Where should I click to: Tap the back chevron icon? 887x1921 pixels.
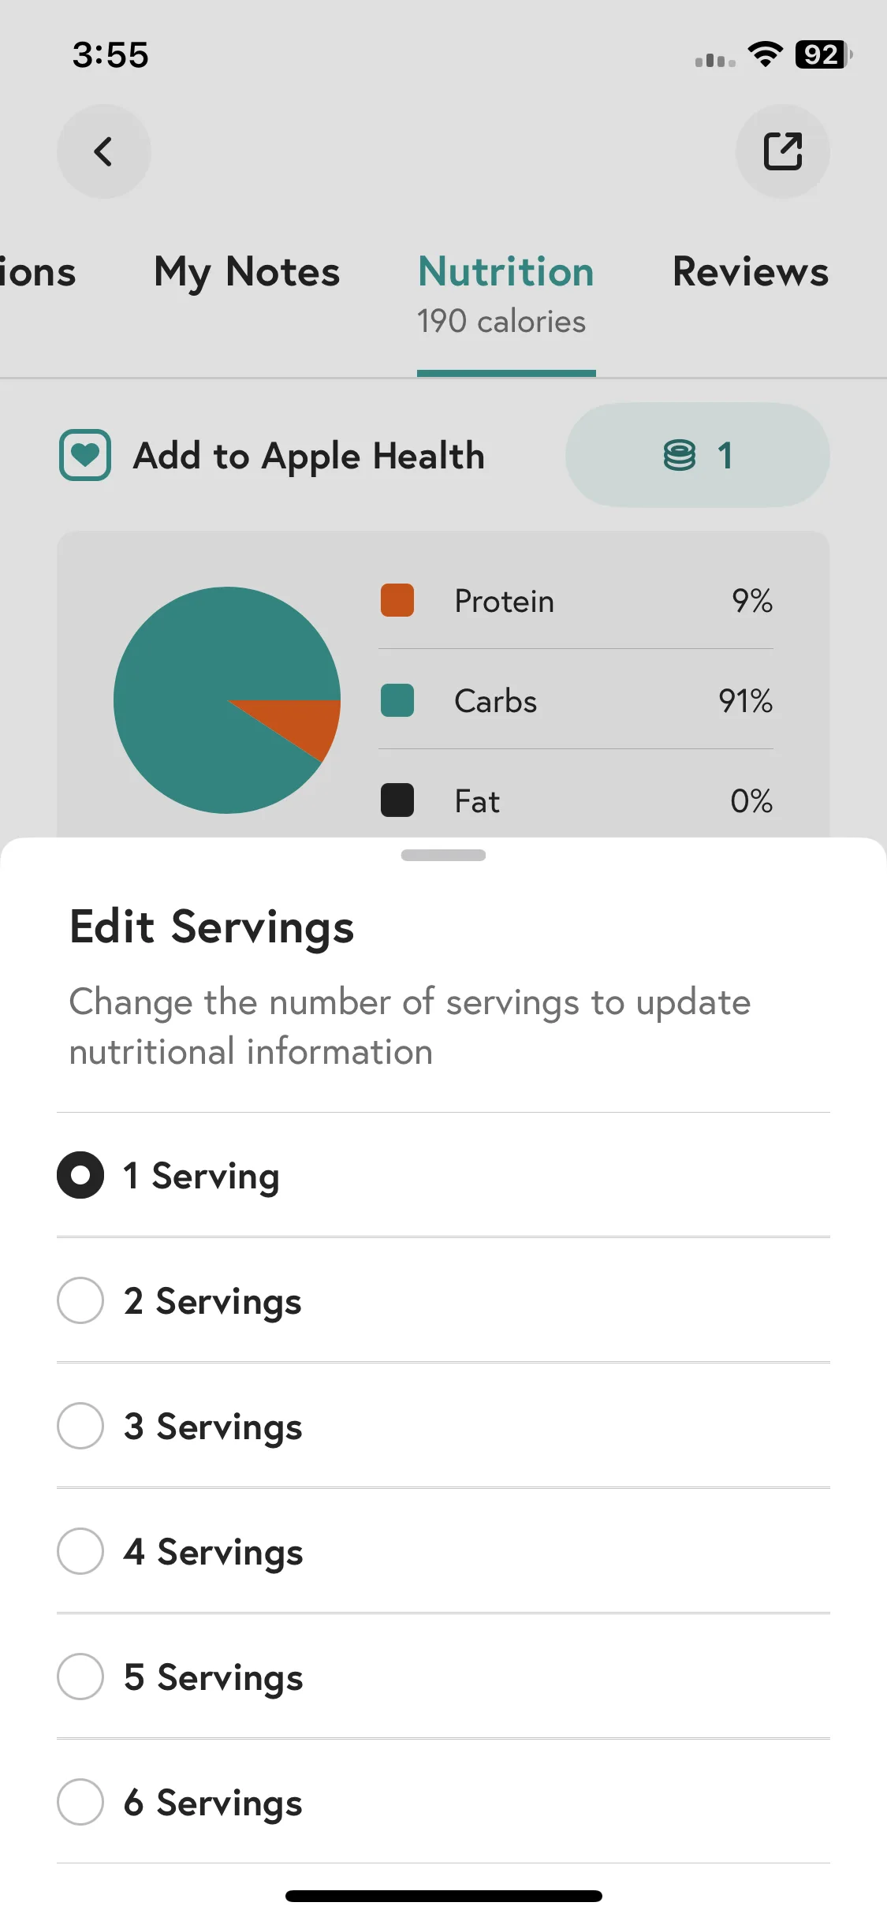tap(103, 151)
